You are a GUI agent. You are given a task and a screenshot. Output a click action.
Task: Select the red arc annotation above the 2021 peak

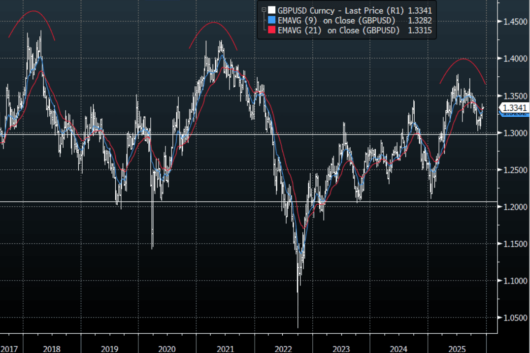coord(213,23)
